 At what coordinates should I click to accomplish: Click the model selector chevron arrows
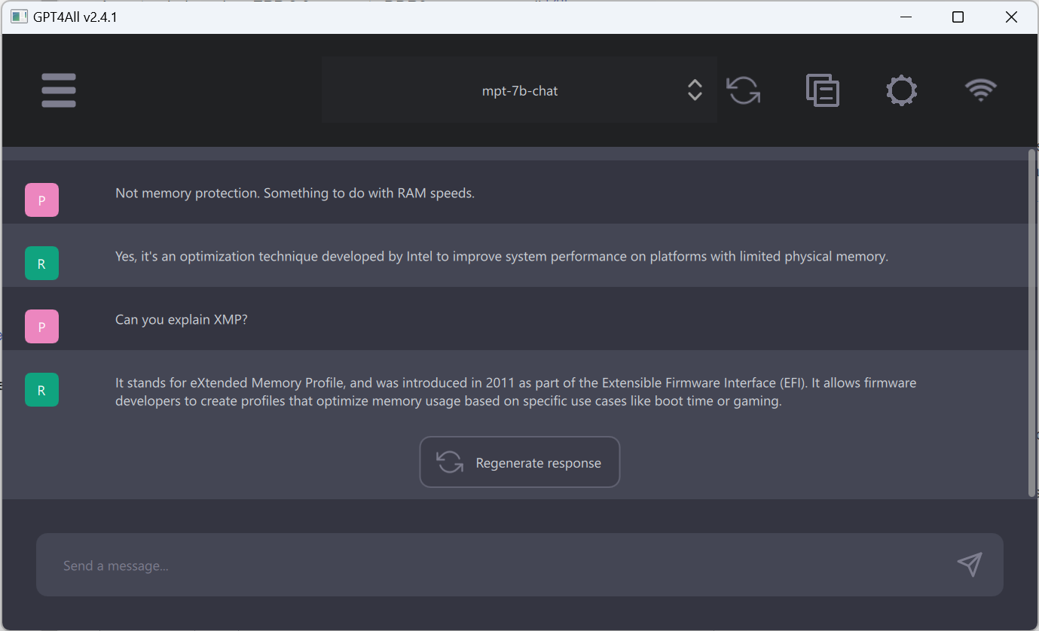694,90
